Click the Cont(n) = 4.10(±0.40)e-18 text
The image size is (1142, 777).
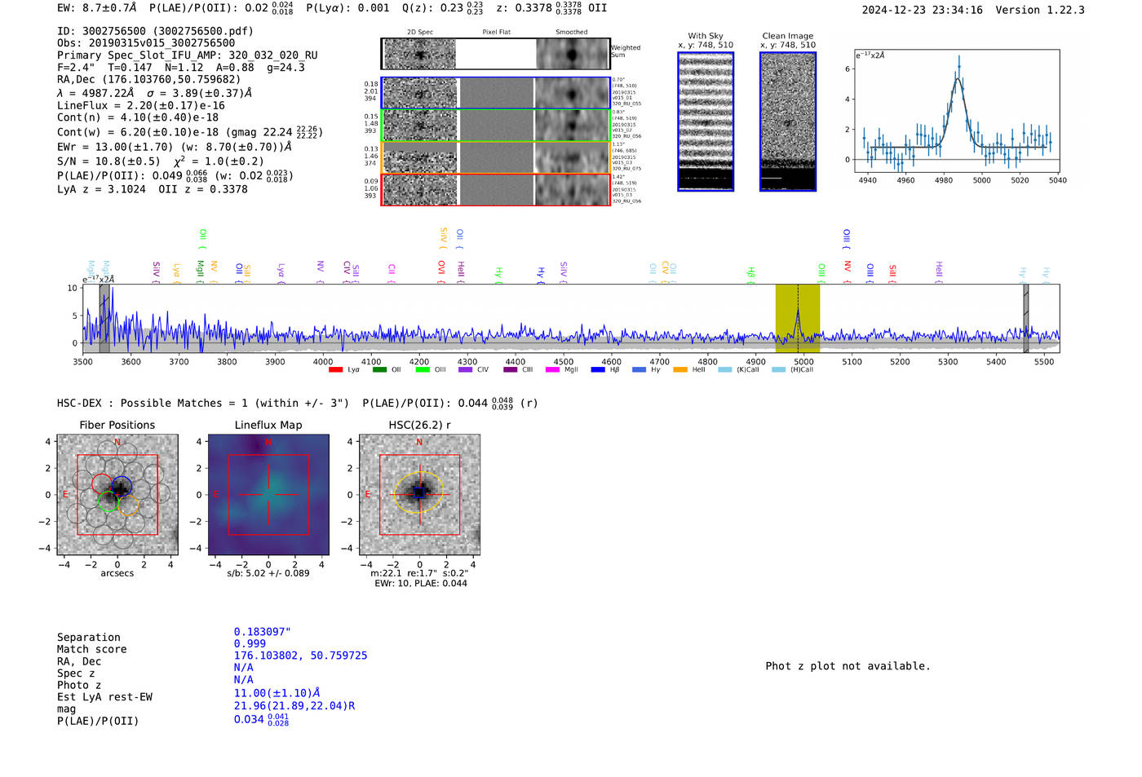[x=138, y=117]
